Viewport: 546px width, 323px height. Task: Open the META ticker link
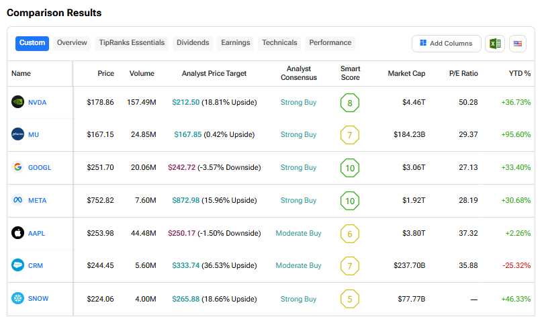(x=37, y=201)
